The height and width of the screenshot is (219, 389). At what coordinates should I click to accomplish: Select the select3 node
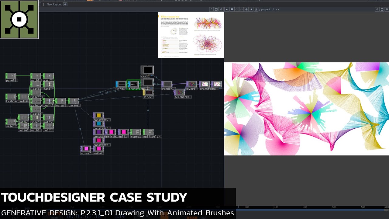(x=36, y=92)
